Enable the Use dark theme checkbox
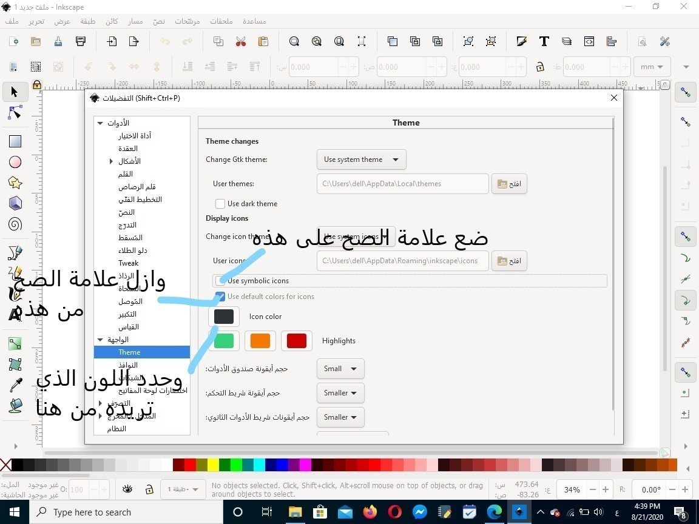This screenshot has height=524, width=699. pos(220,204)
